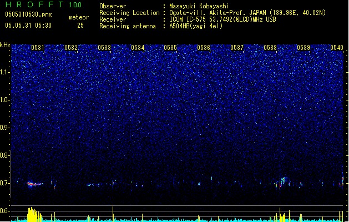Viewport: 349px width, 222px height.
Task: Click the 0.8 kHz axis label
Action: pyautogui.click(x=4, y=155)
